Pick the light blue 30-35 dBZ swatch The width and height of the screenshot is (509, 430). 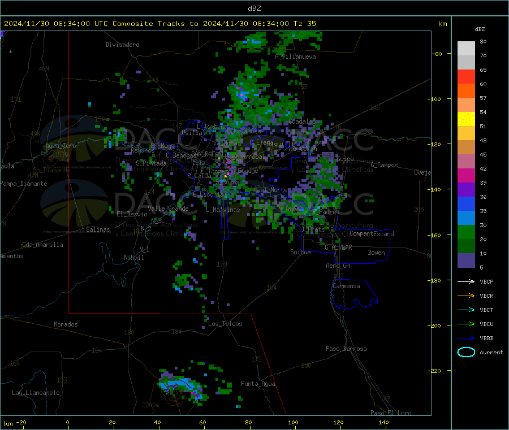[466, 218]
